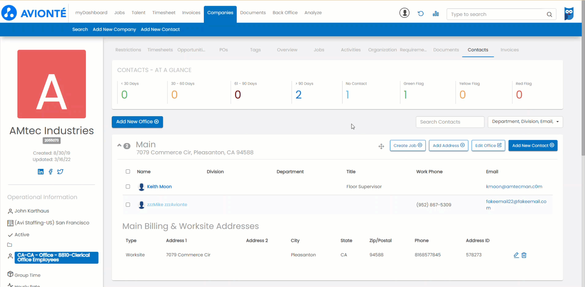The width and height of the screenshot is (585, 287).
Task: Open the Timesheets company tab
Action: 160,50
